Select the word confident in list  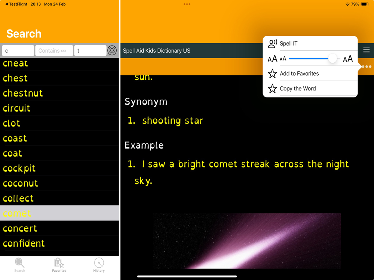(59, 243)
